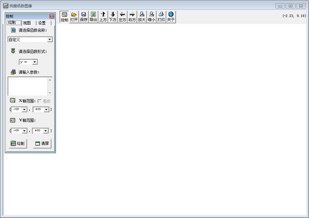Expand the X-axis minimum range dropdown
Screen dimensions: 309x218
point(24,109)
